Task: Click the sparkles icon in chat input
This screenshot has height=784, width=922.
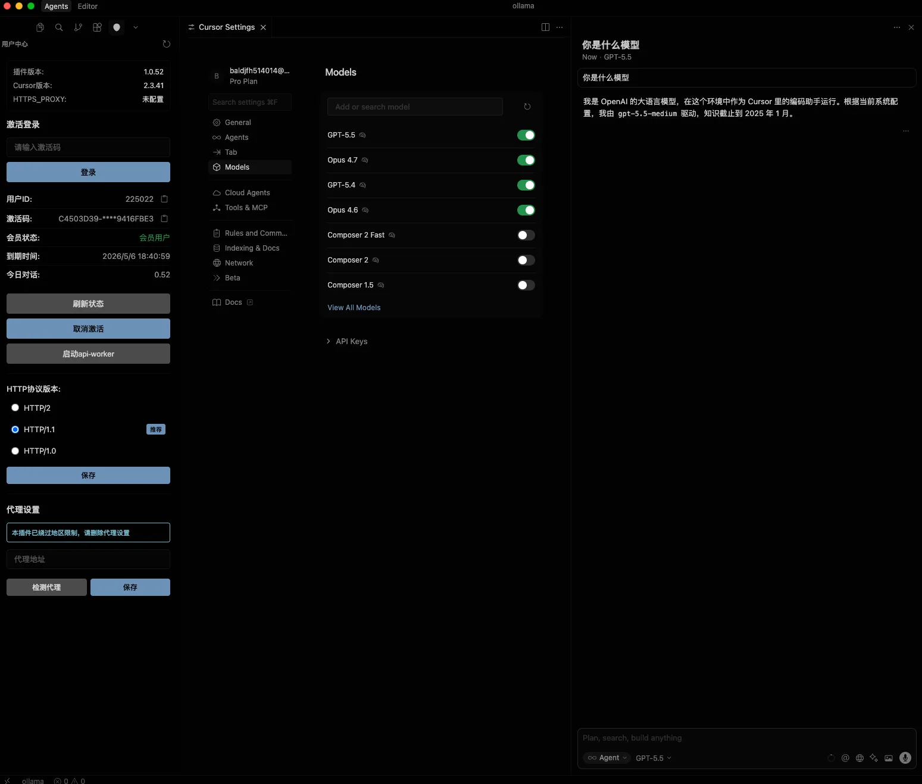Action: point(874,758)
